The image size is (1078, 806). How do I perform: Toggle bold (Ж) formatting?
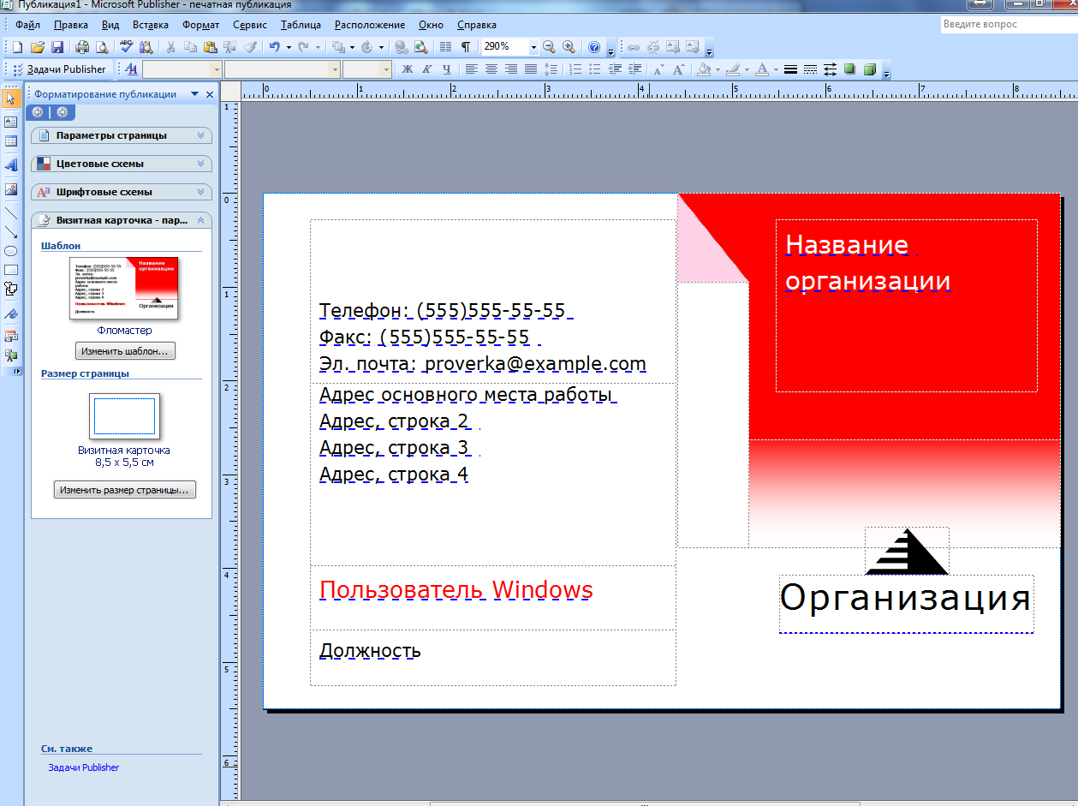click(408, 69)
